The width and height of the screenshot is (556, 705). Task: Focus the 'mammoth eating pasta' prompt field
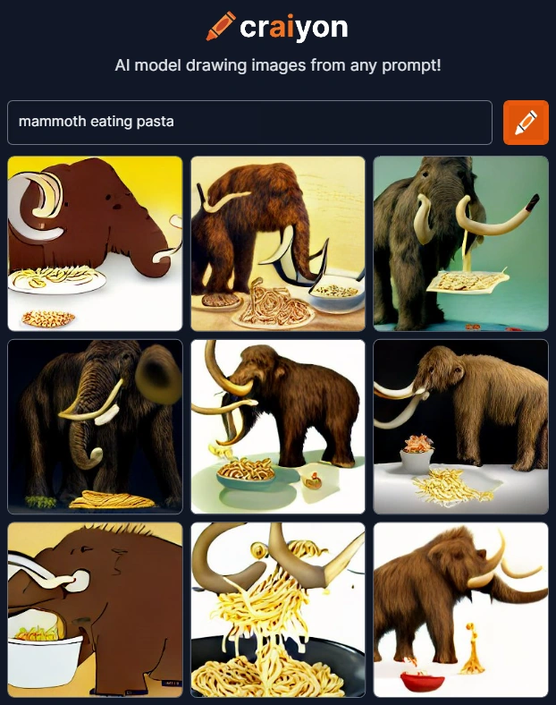249,123
